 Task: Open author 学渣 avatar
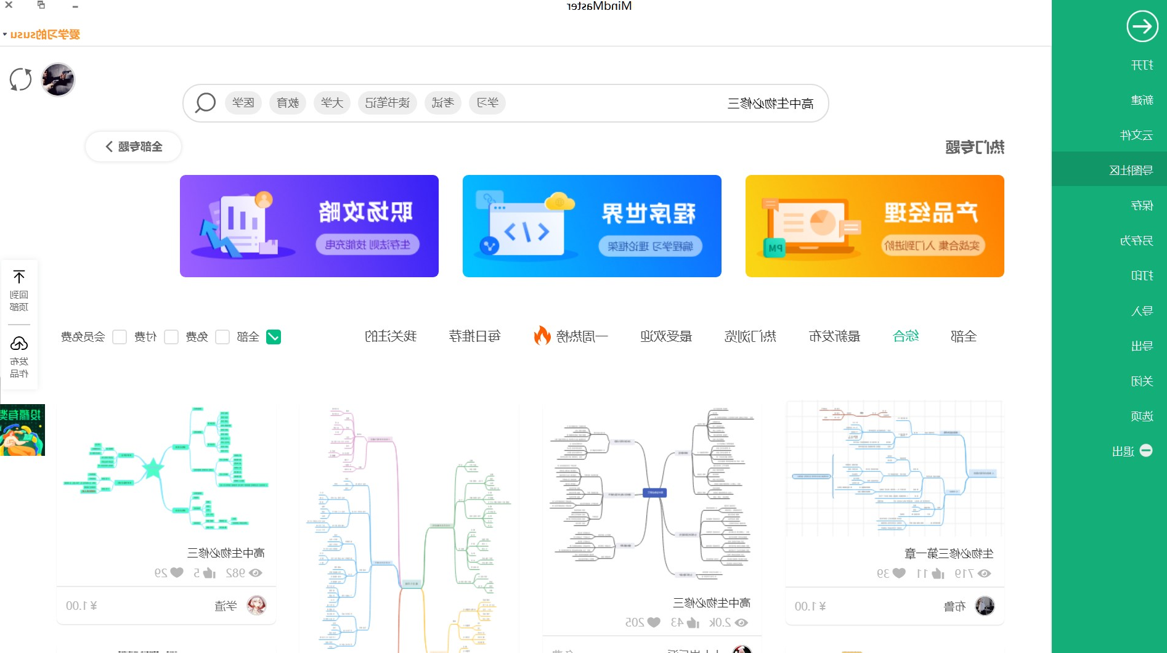[x=256, y=606]
